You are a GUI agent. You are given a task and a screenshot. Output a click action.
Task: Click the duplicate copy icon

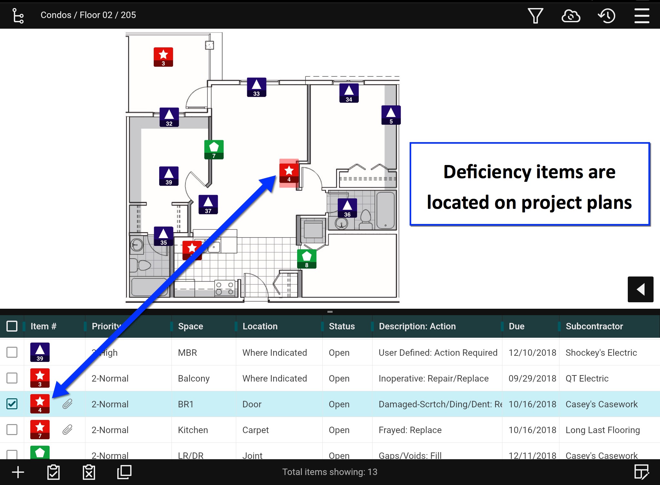tap(124, 472)
